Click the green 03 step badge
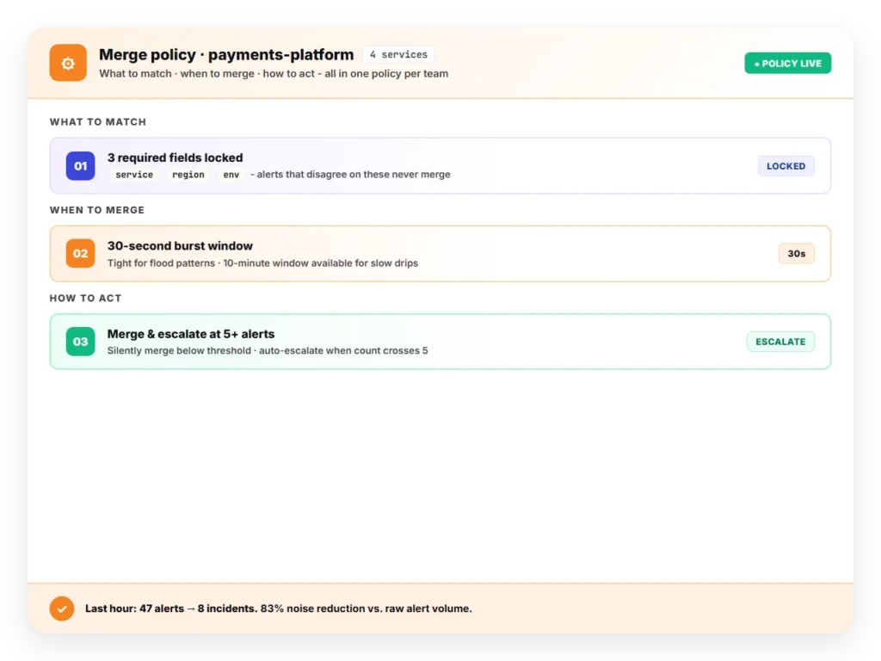 pyautogui.click(x=80, y=342)
